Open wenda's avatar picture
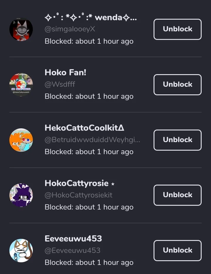The image size is (211, 274). pyautogui.click(x=21, y=29)
